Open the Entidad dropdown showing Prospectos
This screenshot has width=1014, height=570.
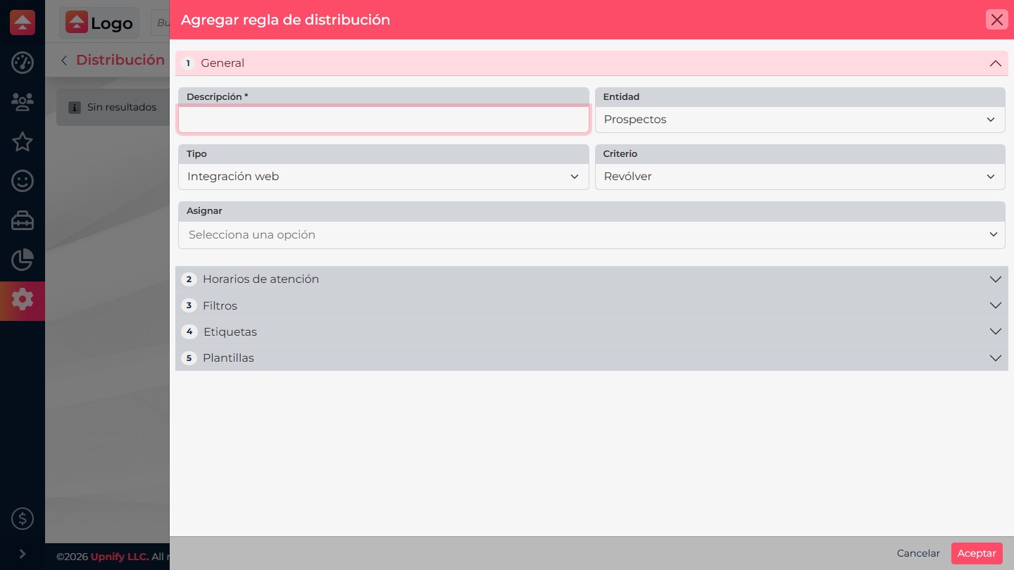click(x=800, y=120)
